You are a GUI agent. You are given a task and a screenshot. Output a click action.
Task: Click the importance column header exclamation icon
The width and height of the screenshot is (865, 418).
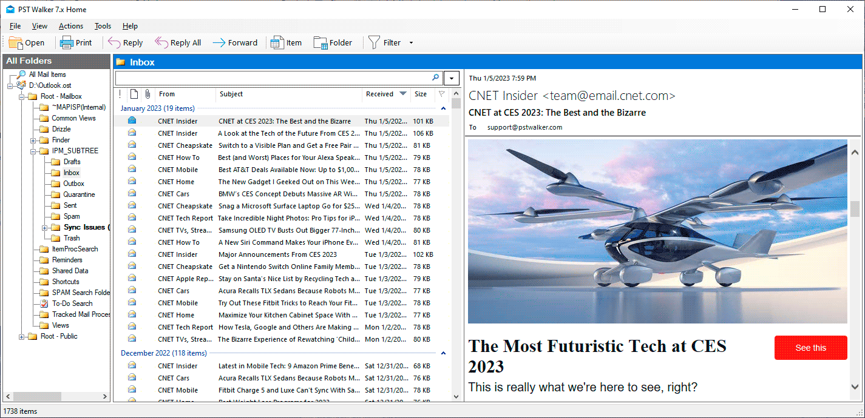tap(120, 94)
